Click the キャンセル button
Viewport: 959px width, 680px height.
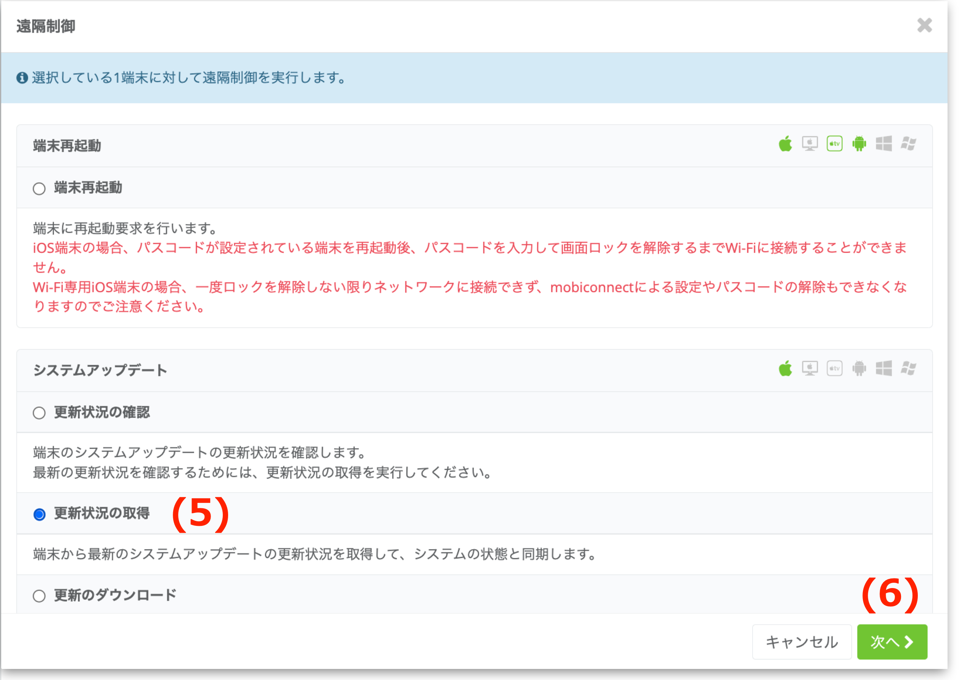pyautogui.click(x=801, y=642)
